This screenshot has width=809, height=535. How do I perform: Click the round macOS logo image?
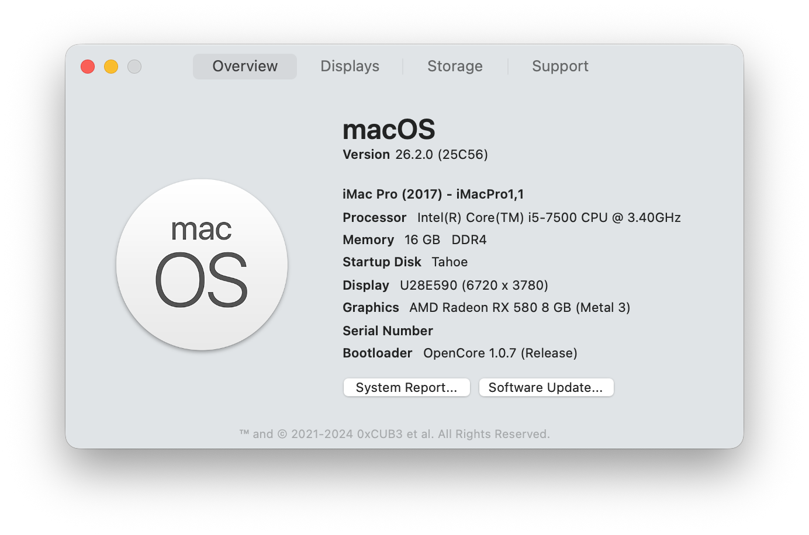[202, 265]
